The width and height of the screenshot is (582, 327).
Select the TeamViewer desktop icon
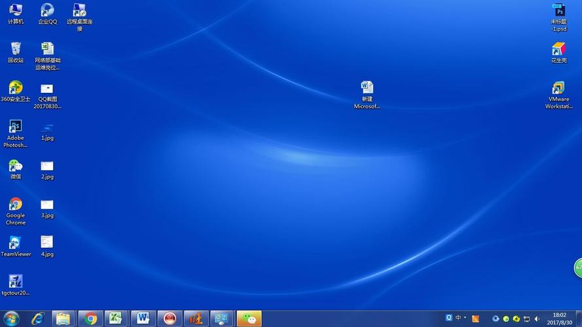pos(16,243)
